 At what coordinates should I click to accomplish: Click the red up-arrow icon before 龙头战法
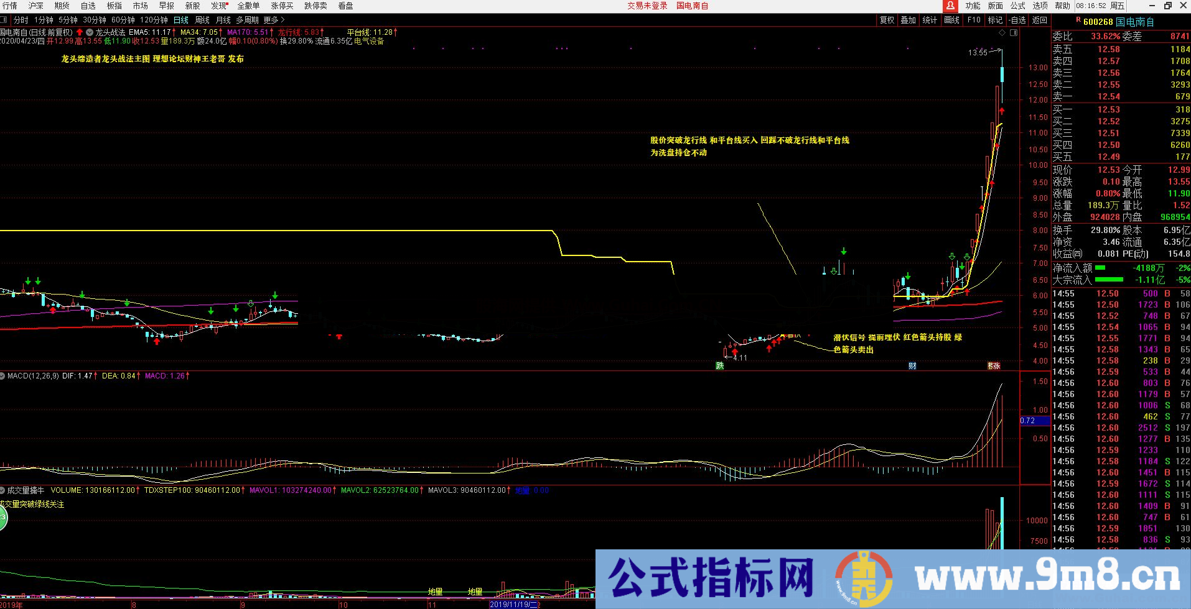pos(80,32)
